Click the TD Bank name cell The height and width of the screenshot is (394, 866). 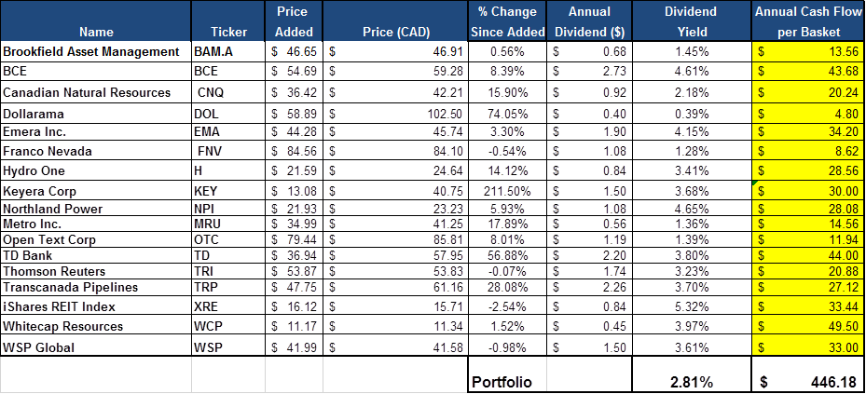pos(95,255)
